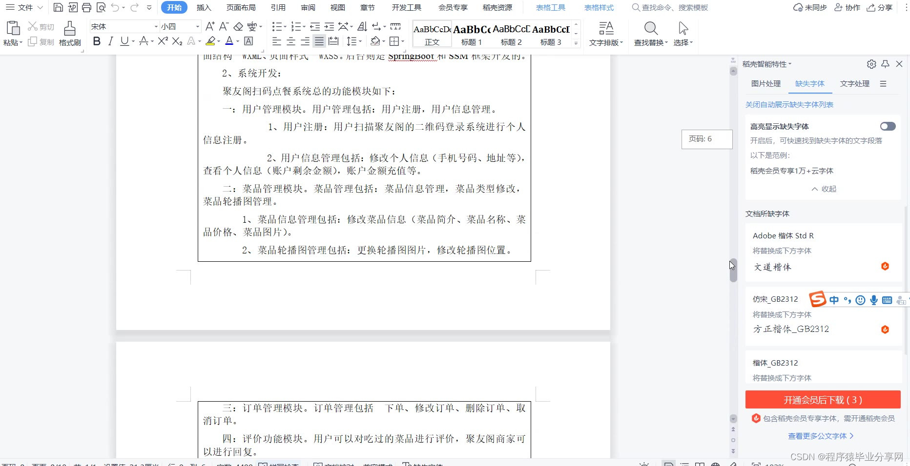Open the borders dropdown
The image size is (910, 466).
pos(403,41)
